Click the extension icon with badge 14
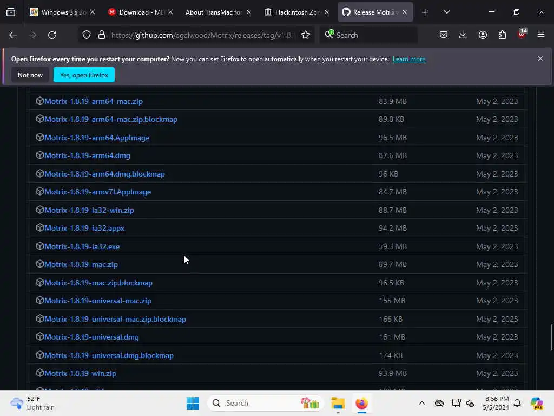Viewport: 554px width, 416px height. click(522, 34)
